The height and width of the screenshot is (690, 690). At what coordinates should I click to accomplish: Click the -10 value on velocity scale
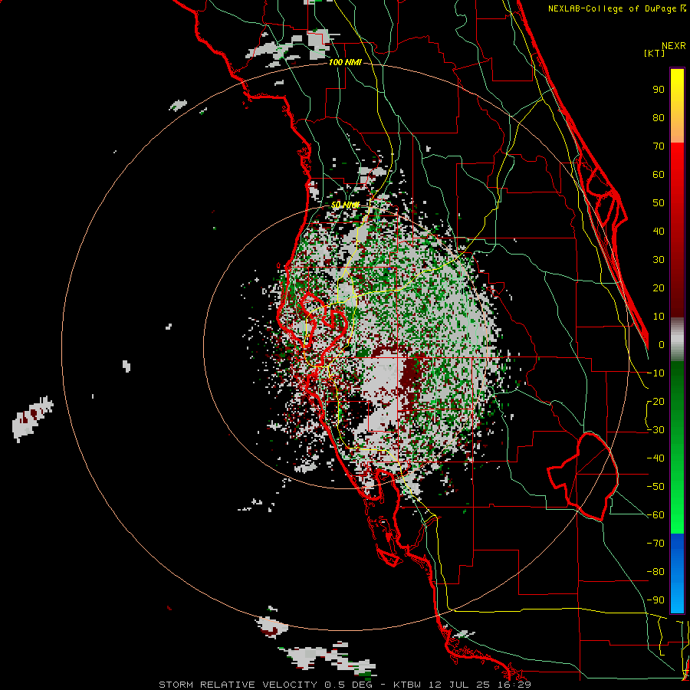coord(655,373)
